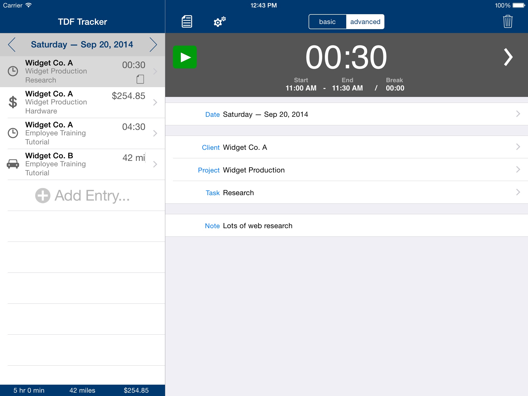Click the 12:43 PM status bar clock

264,5
